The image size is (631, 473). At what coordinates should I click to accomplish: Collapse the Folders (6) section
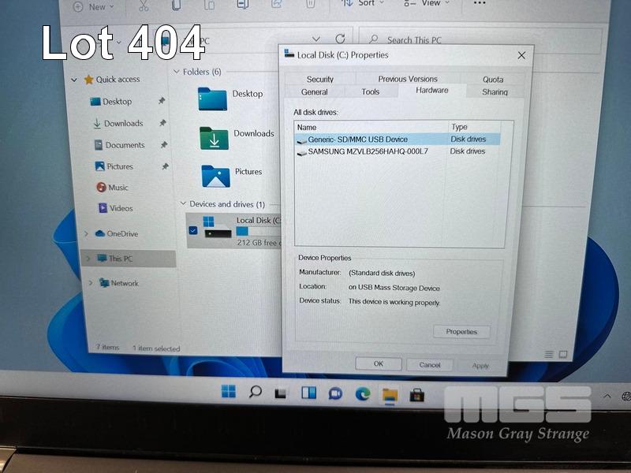click(x=176, y=72)
